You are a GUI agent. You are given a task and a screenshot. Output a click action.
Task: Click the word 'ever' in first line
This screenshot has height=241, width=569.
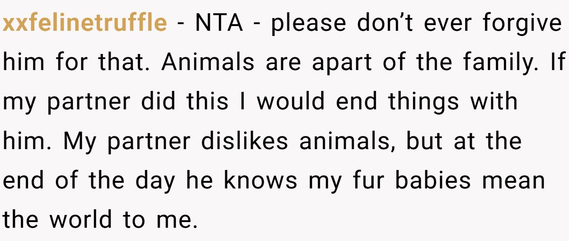coord(440,24)
